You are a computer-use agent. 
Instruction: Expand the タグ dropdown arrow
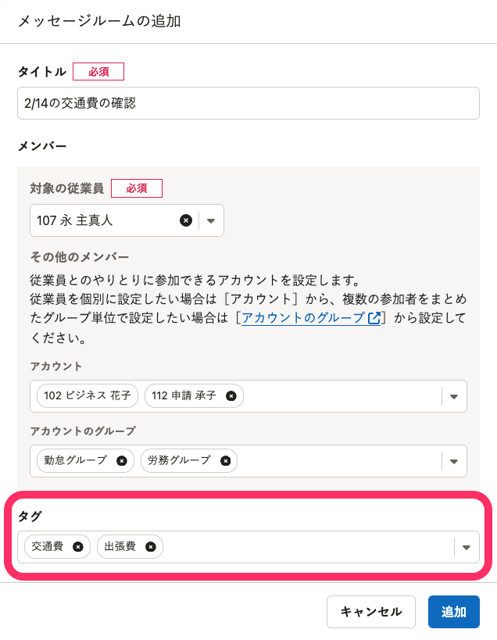pyautogui.click(x=467, y=547)
